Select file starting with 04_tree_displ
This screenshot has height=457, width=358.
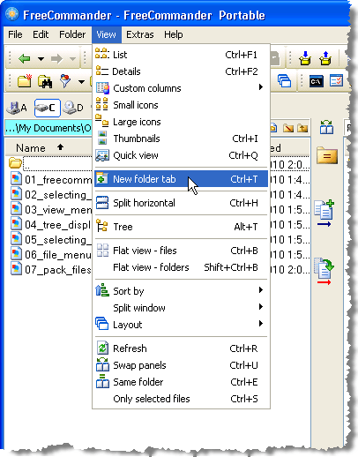point(50,224)
